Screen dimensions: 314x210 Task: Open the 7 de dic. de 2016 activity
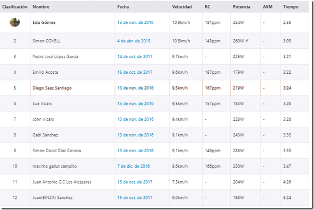(134, 167)
